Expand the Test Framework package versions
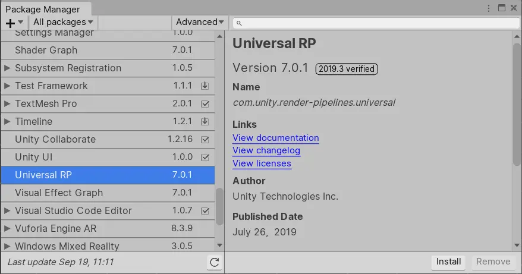The image size is (522, 274). pos(7,86)
